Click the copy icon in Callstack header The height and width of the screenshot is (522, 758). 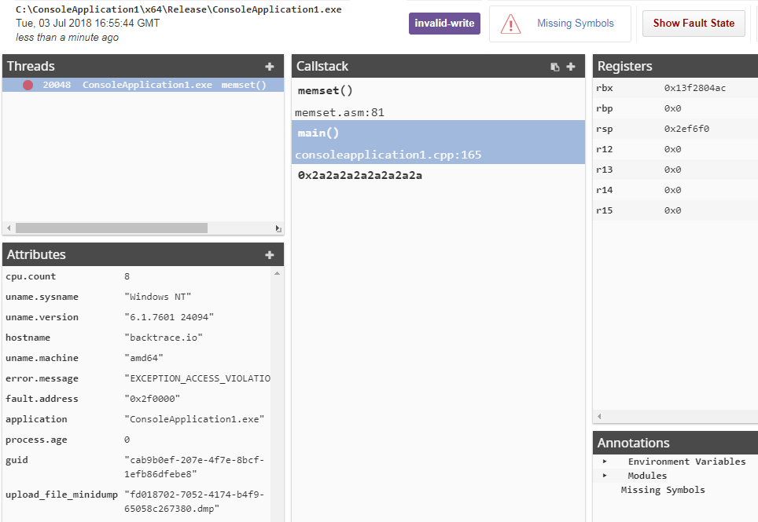pos(555,67)
